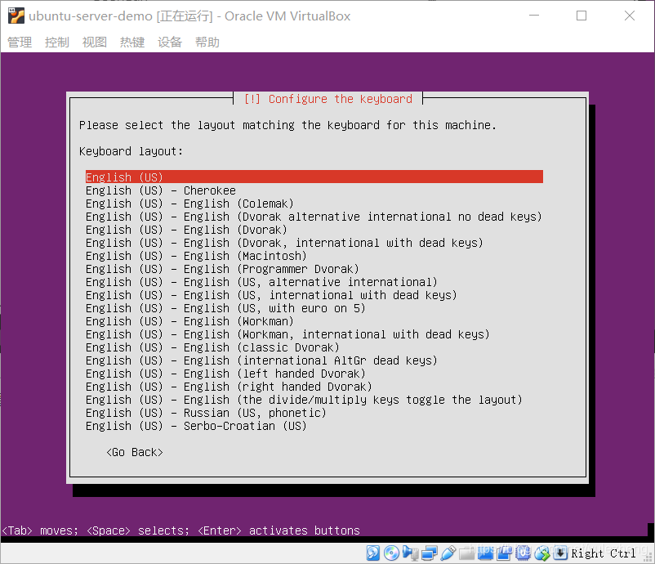
Task: Click the CPU virtualization status icon
Action: point(523,553)
